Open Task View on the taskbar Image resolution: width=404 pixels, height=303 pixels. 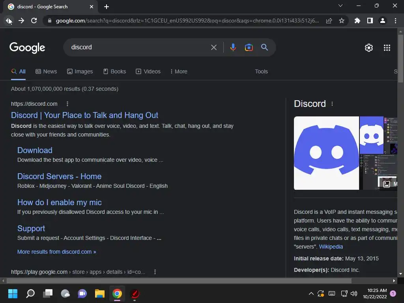coord(48,294)
